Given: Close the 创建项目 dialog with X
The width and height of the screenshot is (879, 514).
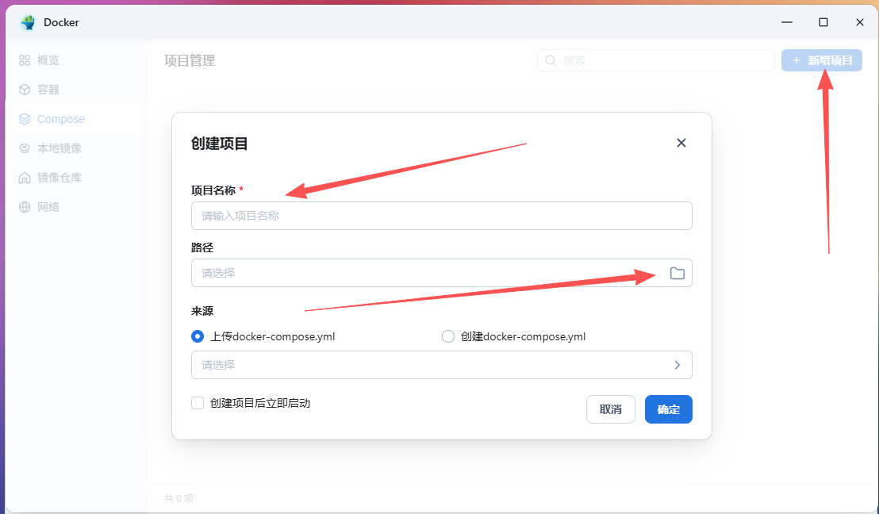Looking at the screenshot, I should 681,143.
